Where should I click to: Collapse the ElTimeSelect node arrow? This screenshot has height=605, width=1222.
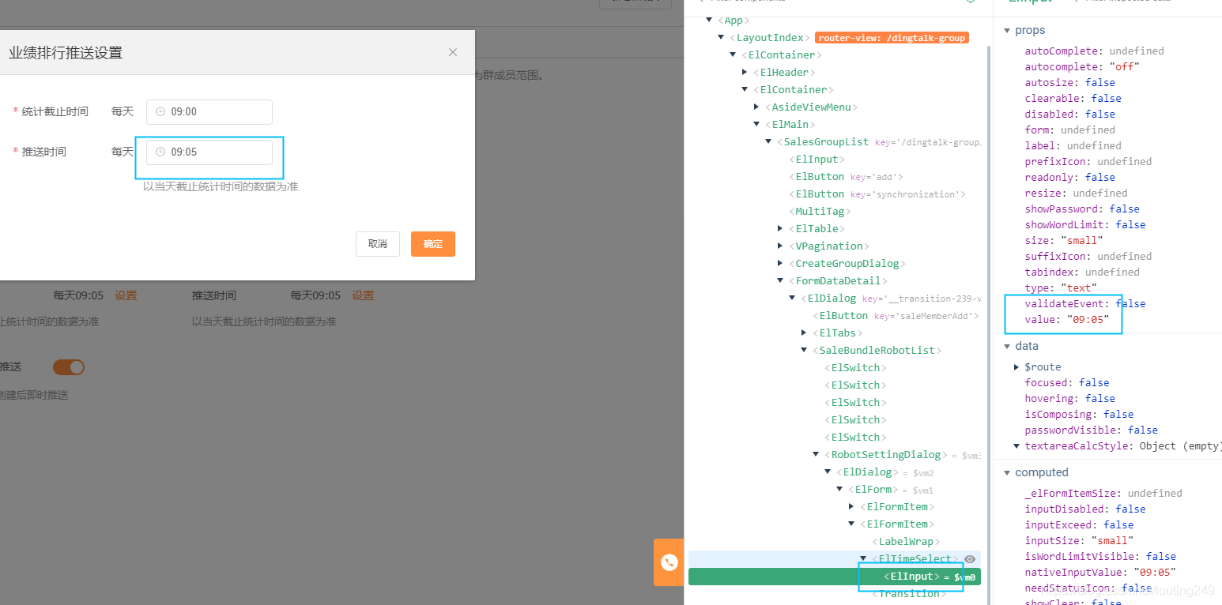coord(863,559)
